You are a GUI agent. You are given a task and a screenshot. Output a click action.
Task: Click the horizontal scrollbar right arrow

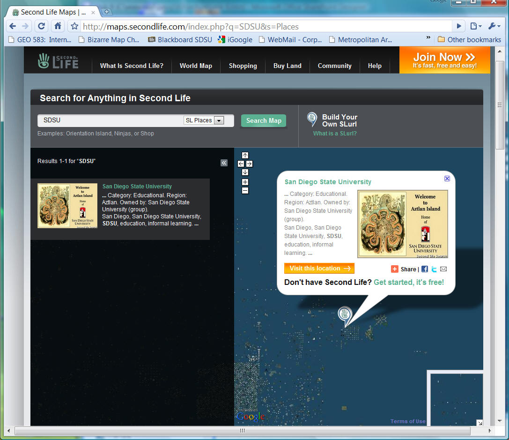pyautogui.click(x=489, y=431)
